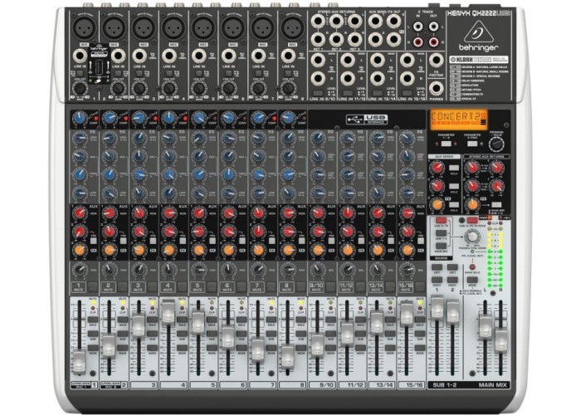
Task: Assign Sub 1 to LEFT button
Action: pyautogui.click(x=437, y=267)
